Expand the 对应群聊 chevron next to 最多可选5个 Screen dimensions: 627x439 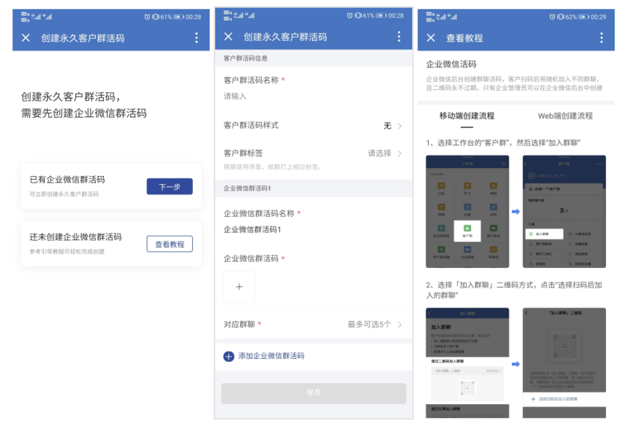point(399,325)
